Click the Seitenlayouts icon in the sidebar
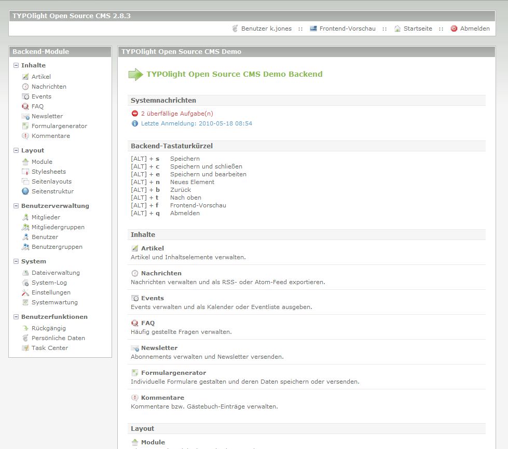The image size is (508, 449). pos(25,181)
